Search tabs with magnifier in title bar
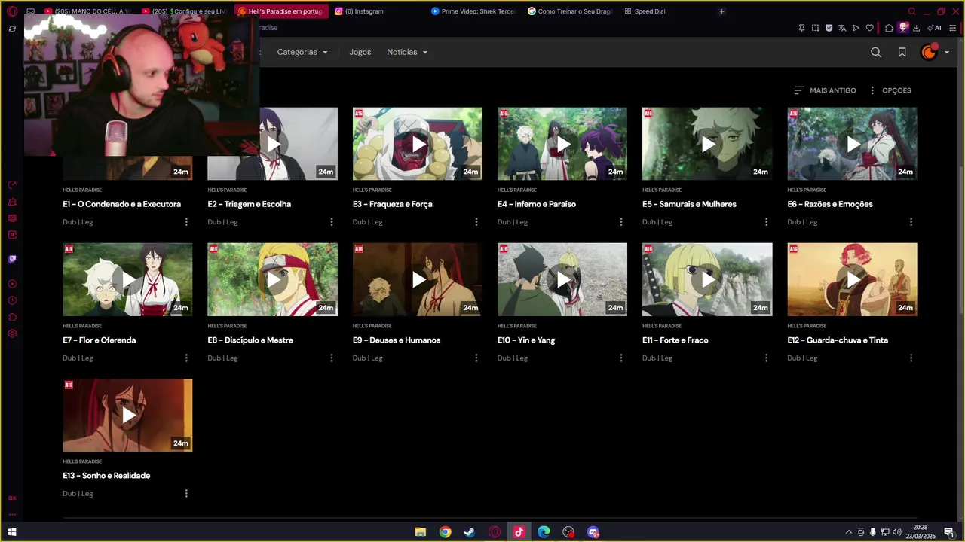Viewport: 965px width, 542px height. click(911, 11)
